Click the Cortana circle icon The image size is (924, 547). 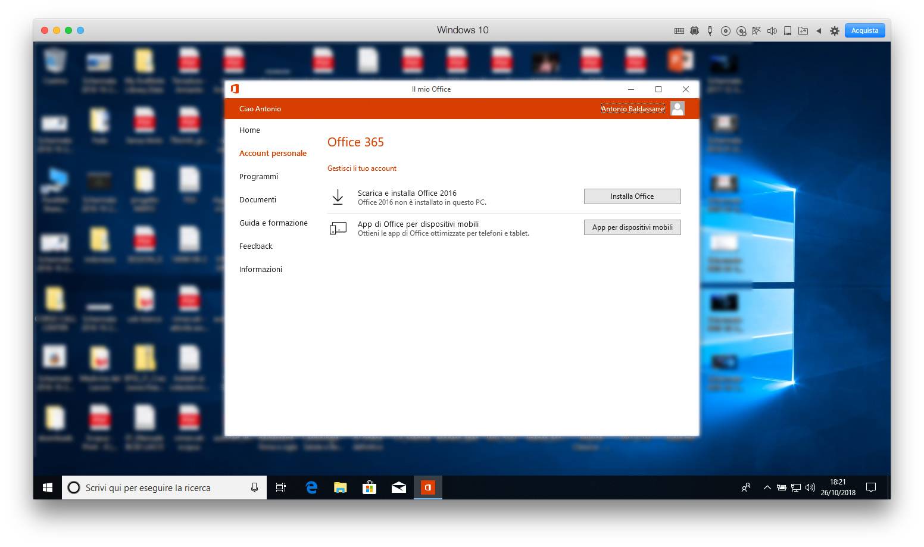tap(74, 488)
